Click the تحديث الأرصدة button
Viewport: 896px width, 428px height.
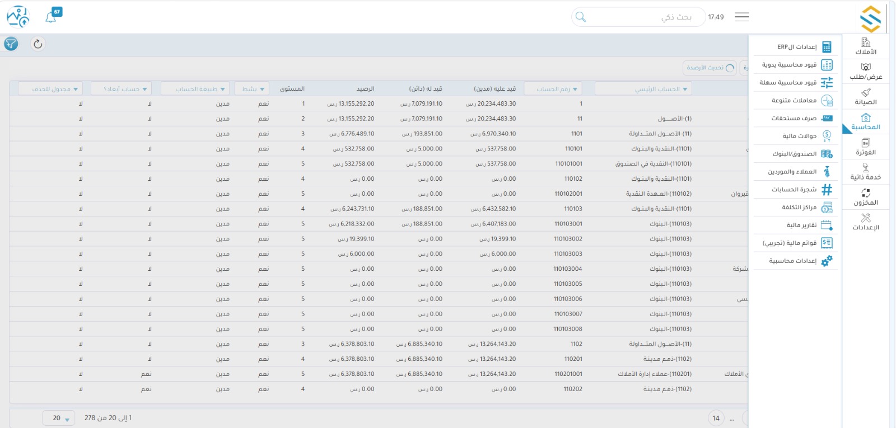pos(710,68)
